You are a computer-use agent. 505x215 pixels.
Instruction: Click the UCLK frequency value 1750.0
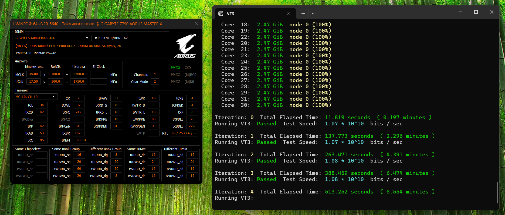point(79,82)
